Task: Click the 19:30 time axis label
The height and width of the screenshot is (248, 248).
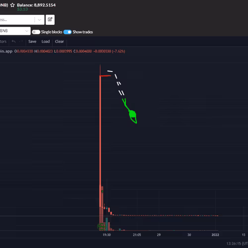Action: pos(107,235)
